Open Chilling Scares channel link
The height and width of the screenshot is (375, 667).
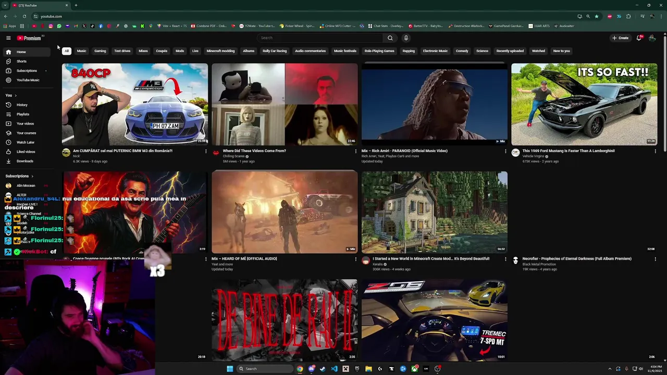click(233, 156)
